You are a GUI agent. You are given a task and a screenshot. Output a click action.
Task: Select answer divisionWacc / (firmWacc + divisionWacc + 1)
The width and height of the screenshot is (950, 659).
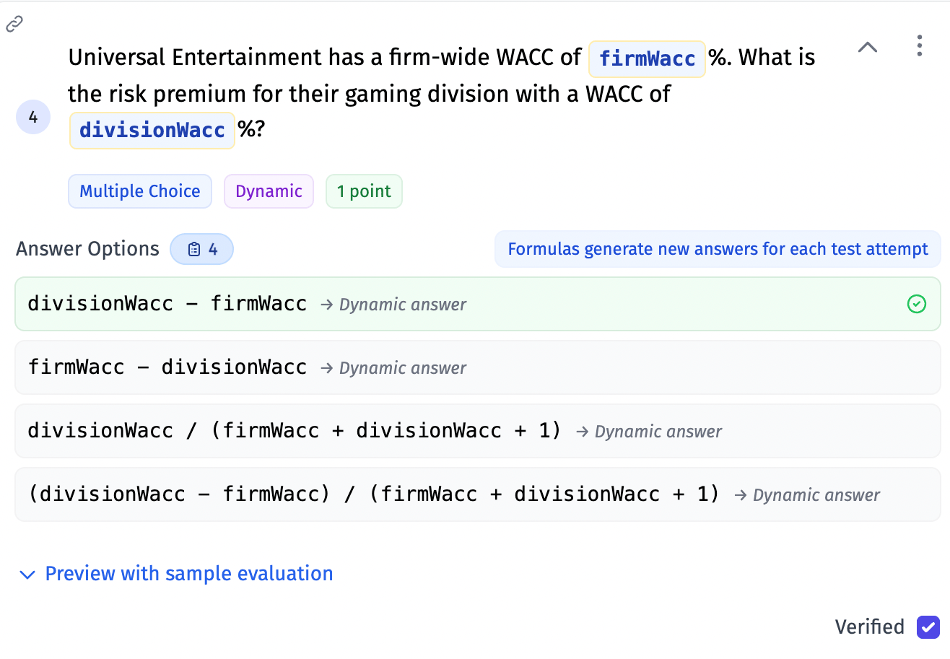tap(294, 431)
